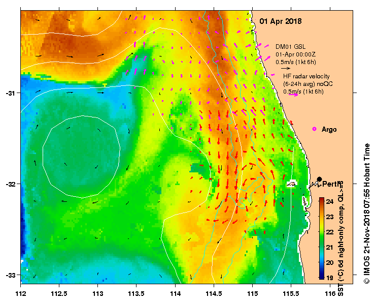Click the longitude label 112
This screenshot has width=375, height=301.
click(x=21, y=293)
